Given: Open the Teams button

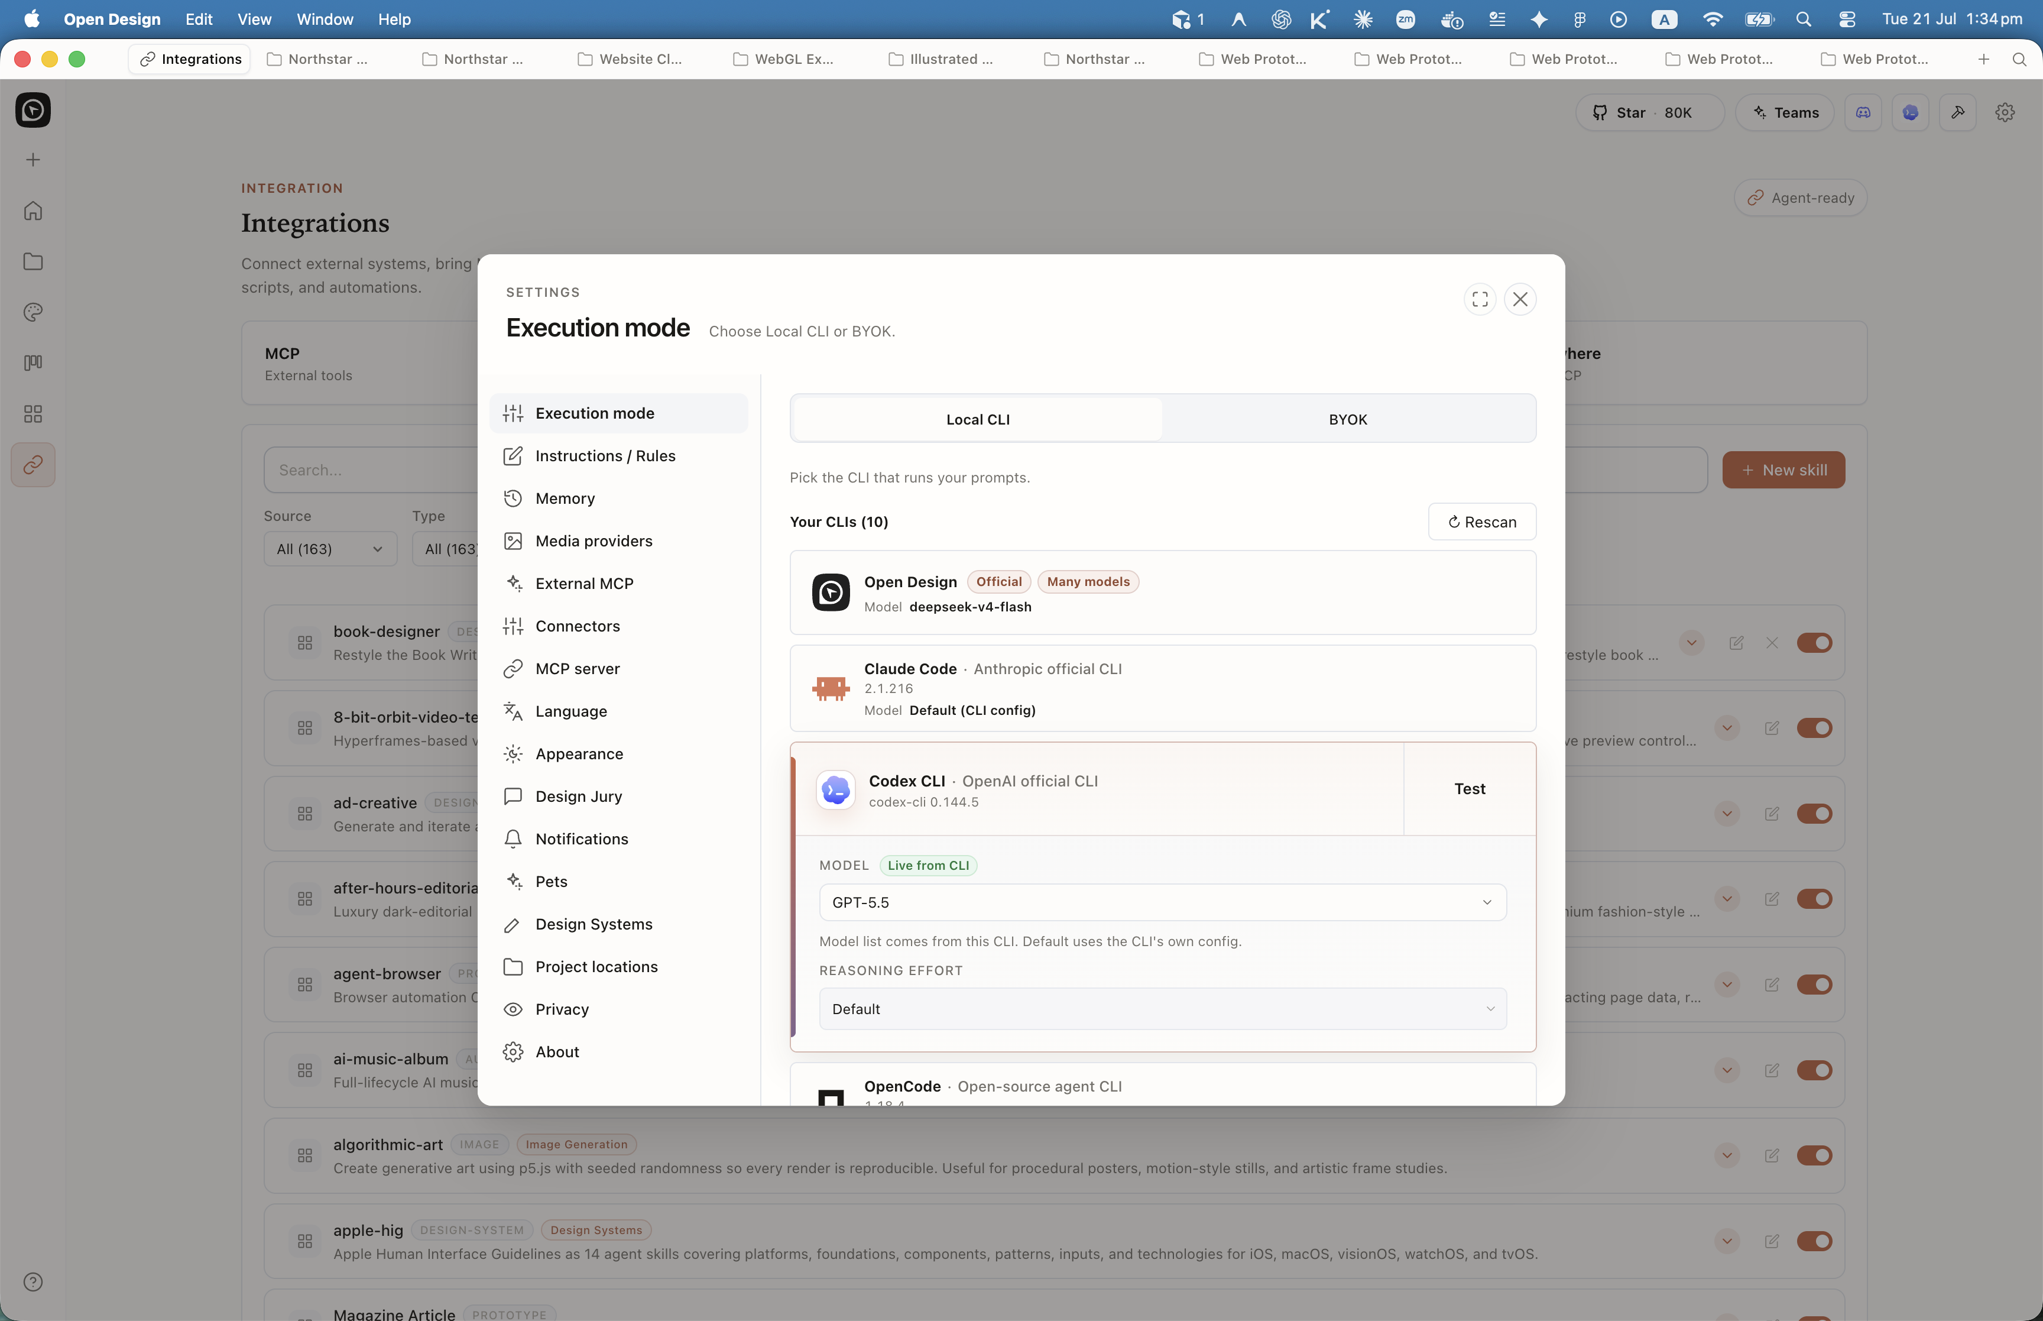Looking at the screenshot, I should [x=1784, y=112].
